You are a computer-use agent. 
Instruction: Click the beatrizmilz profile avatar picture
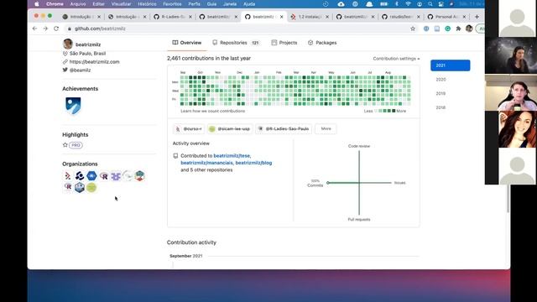coord(68,44)
